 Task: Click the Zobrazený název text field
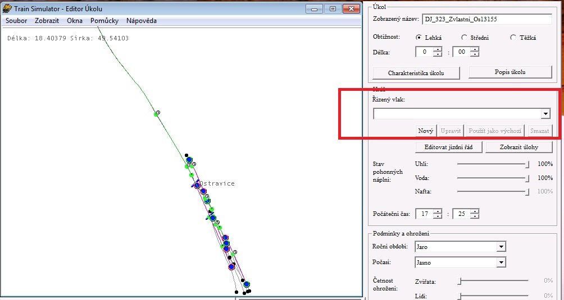coord(486,20)
